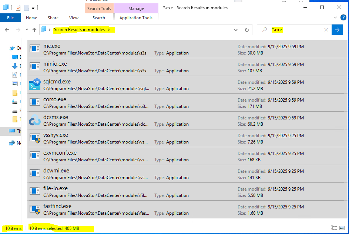Go back with the Back arrow

pos(7,30)
